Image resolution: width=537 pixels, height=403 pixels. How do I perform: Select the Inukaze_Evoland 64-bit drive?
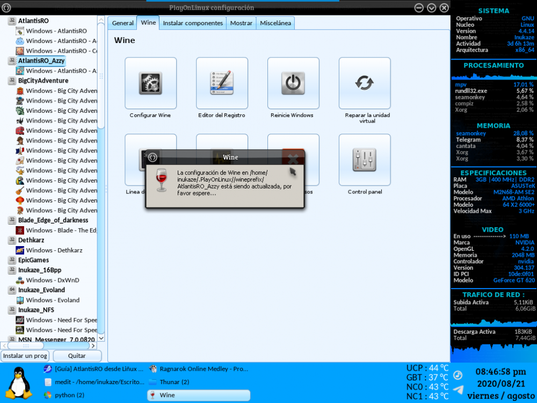[x=41, y=290]
